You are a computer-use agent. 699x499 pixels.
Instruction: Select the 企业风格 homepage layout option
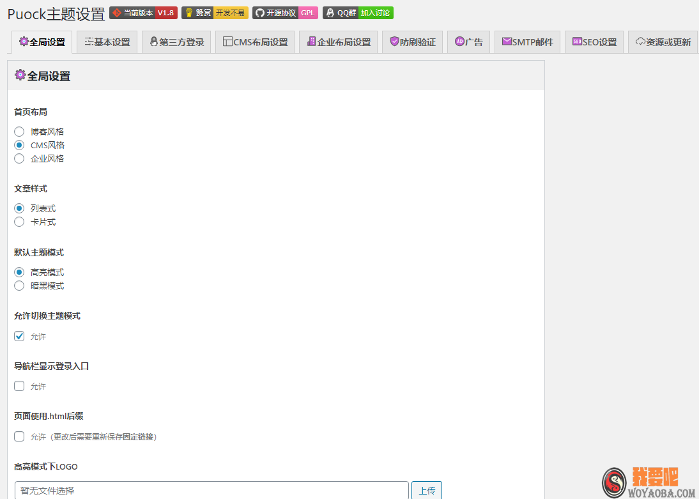(19, 158)
